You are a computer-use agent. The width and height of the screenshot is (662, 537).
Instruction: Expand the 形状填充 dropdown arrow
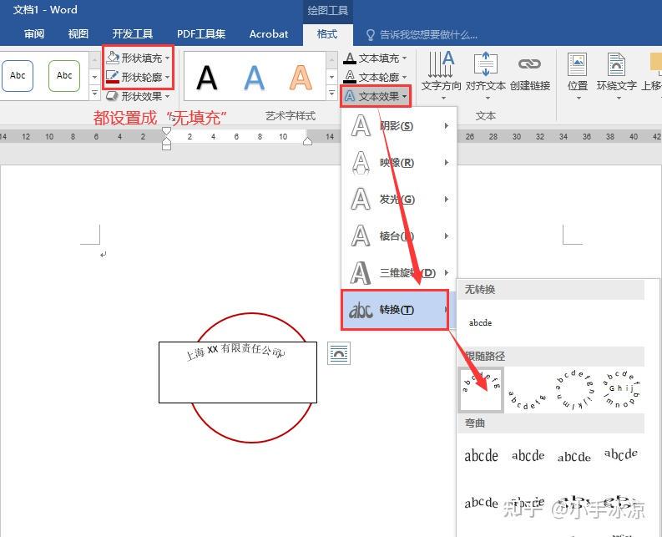pyautogui.click(x=168, y=58)
